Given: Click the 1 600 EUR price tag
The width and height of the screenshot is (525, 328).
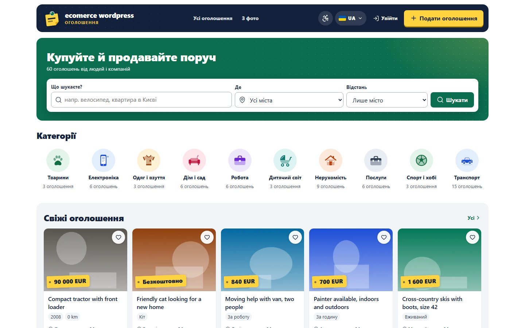Looking at the screenshot, I should pos(420,281).
